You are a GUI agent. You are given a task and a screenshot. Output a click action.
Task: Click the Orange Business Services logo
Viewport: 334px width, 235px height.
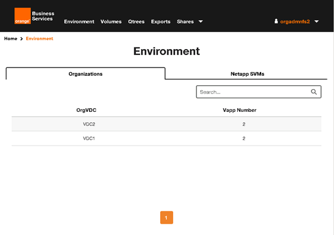[34, 16]
